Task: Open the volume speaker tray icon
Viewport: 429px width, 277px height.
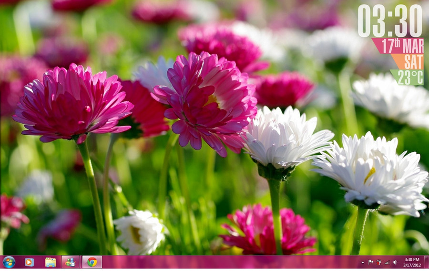Action: pos(395,263)
